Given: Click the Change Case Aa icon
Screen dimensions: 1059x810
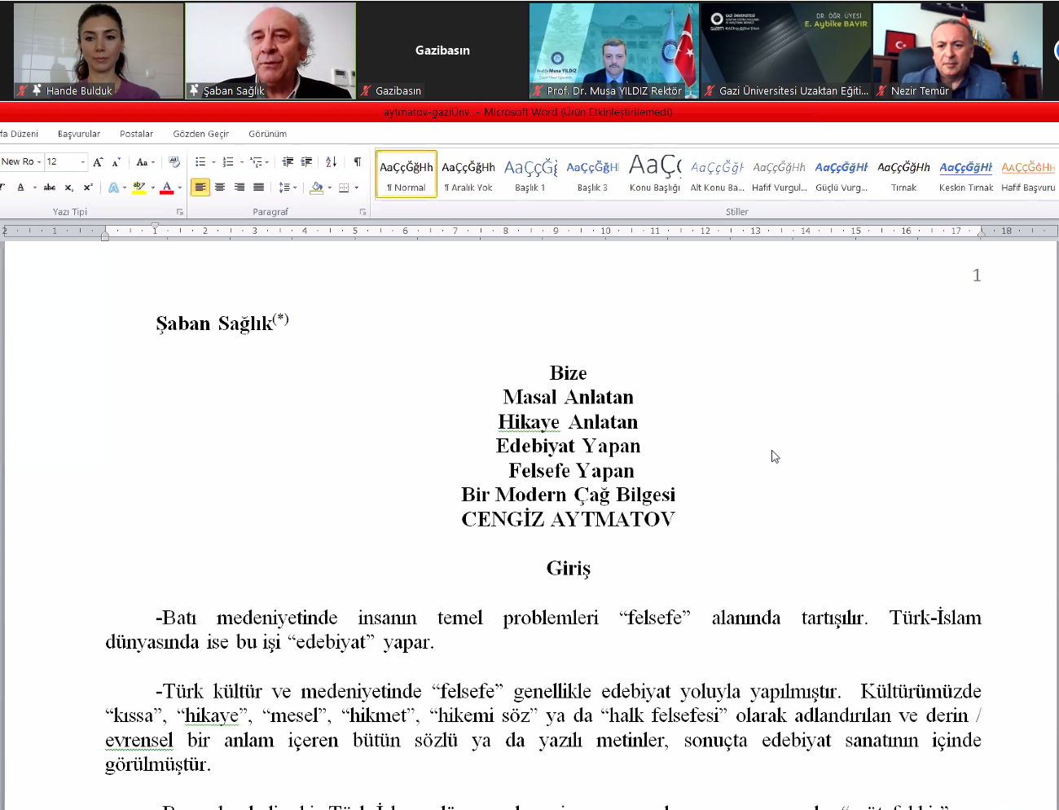Looking at the screenshot, I should tap(142, 162).
